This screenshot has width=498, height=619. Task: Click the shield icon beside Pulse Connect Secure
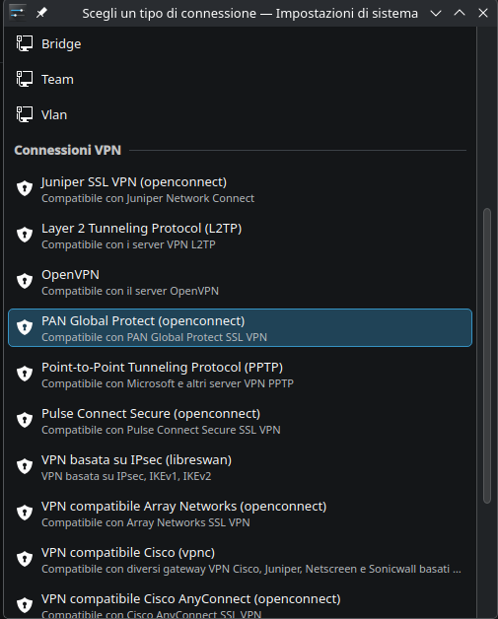[x=25, y=420]
